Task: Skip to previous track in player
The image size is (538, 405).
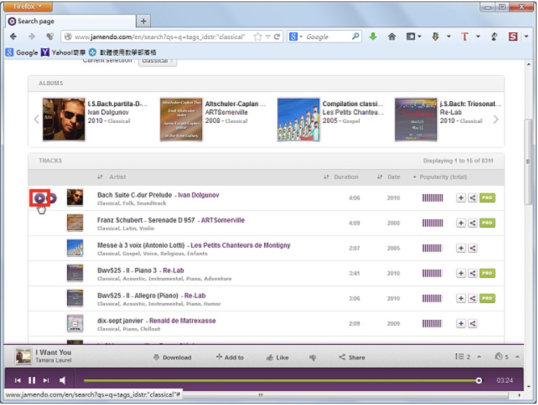Action: click(17, 381)
